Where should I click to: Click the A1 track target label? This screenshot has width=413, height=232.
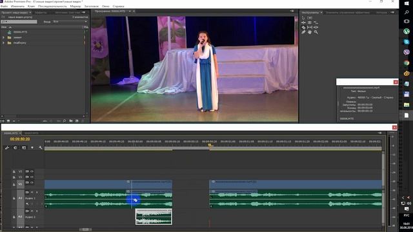tap(20, 198)
